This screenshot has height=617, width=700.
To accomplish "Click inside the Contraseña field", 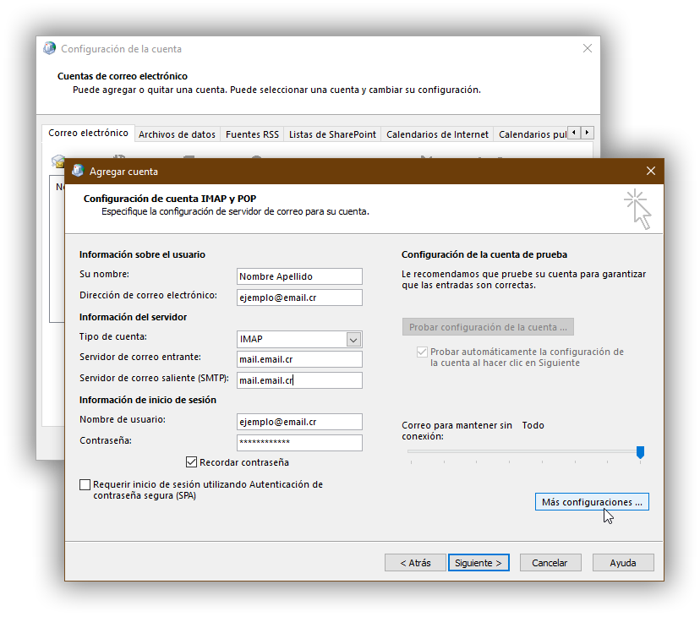I will 299,442.
